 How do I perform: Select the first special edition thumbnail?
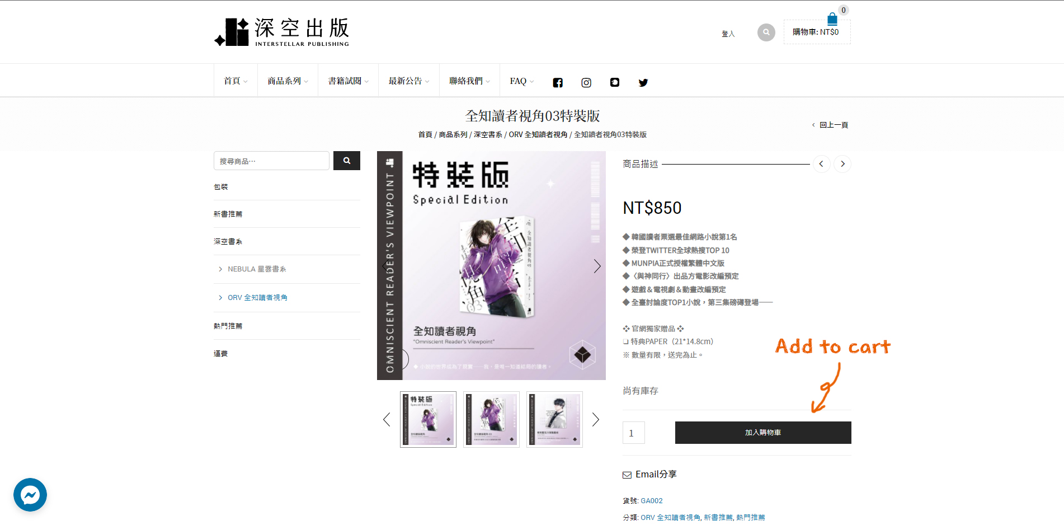[428, 419]
